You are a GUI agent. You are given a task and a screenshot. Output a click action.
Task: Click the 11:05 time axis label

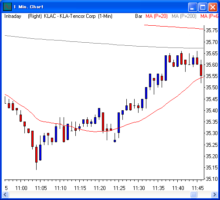41,188
